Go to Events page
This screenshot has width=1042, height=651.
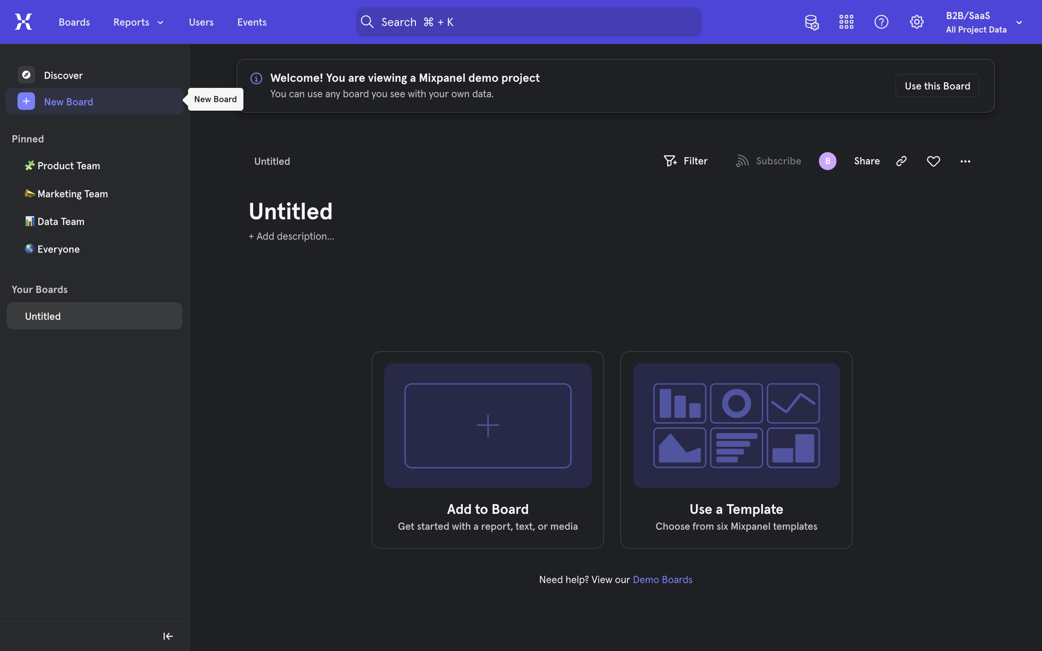[x=252, y=22]
